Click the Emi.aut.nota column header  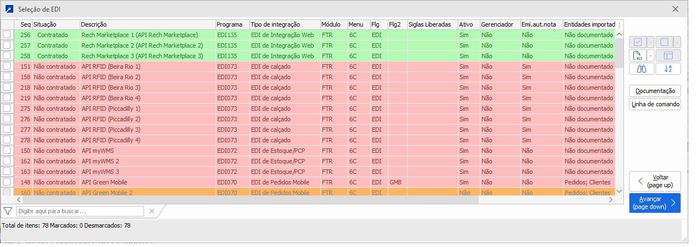pyautogui.click(x=541, y=25)
